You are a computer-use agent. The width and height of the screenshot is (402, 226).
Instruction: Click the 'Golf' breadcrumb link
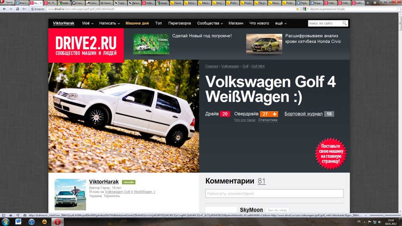245,66
